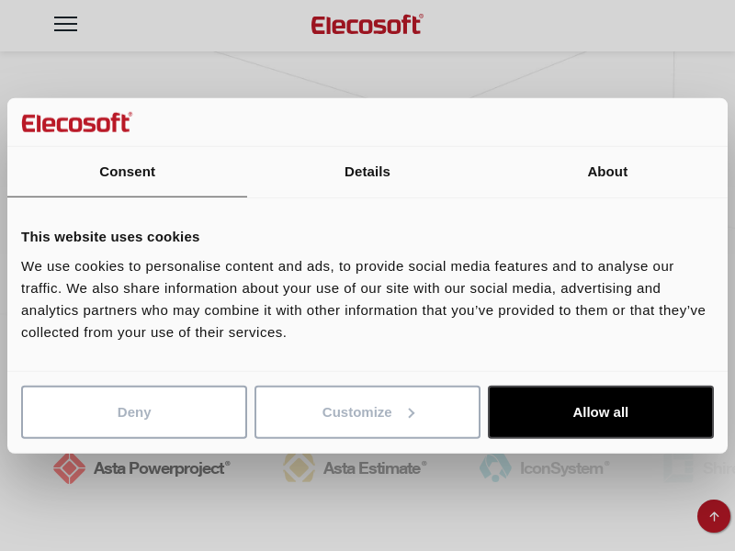This screenshot has height=551, width=735.
Task: Click the partially visible green product logo
Action: [x=680, y=467]
